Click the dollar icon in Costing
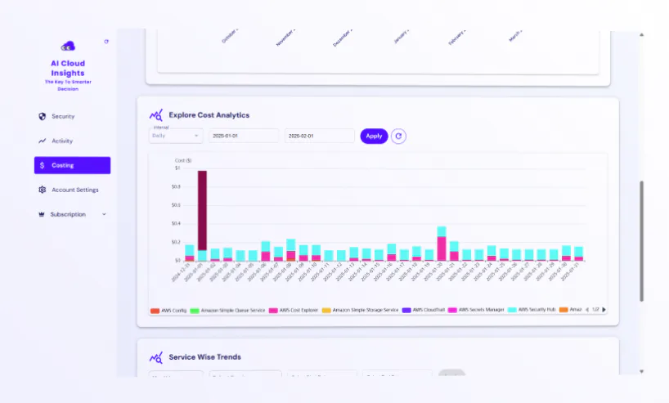The height and width of the screenshot is (403, 669). (x=42, y=165)
